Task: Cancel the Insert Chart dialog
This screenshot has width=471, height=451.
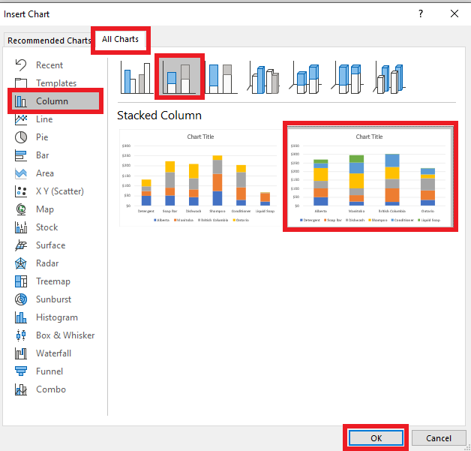Action: 438,438
